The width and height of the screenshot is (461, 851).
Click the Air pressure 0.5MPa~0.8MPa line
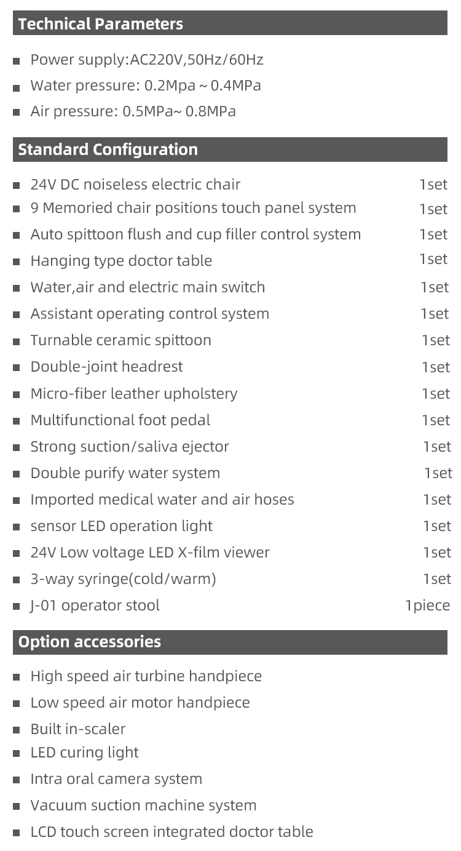133,111
